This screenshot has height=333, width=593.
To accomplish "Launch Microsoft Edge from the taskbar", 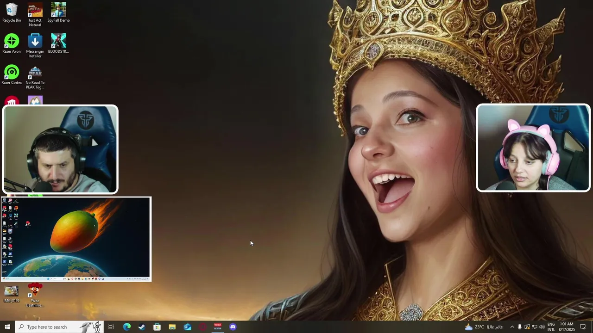I will point(126,327).
